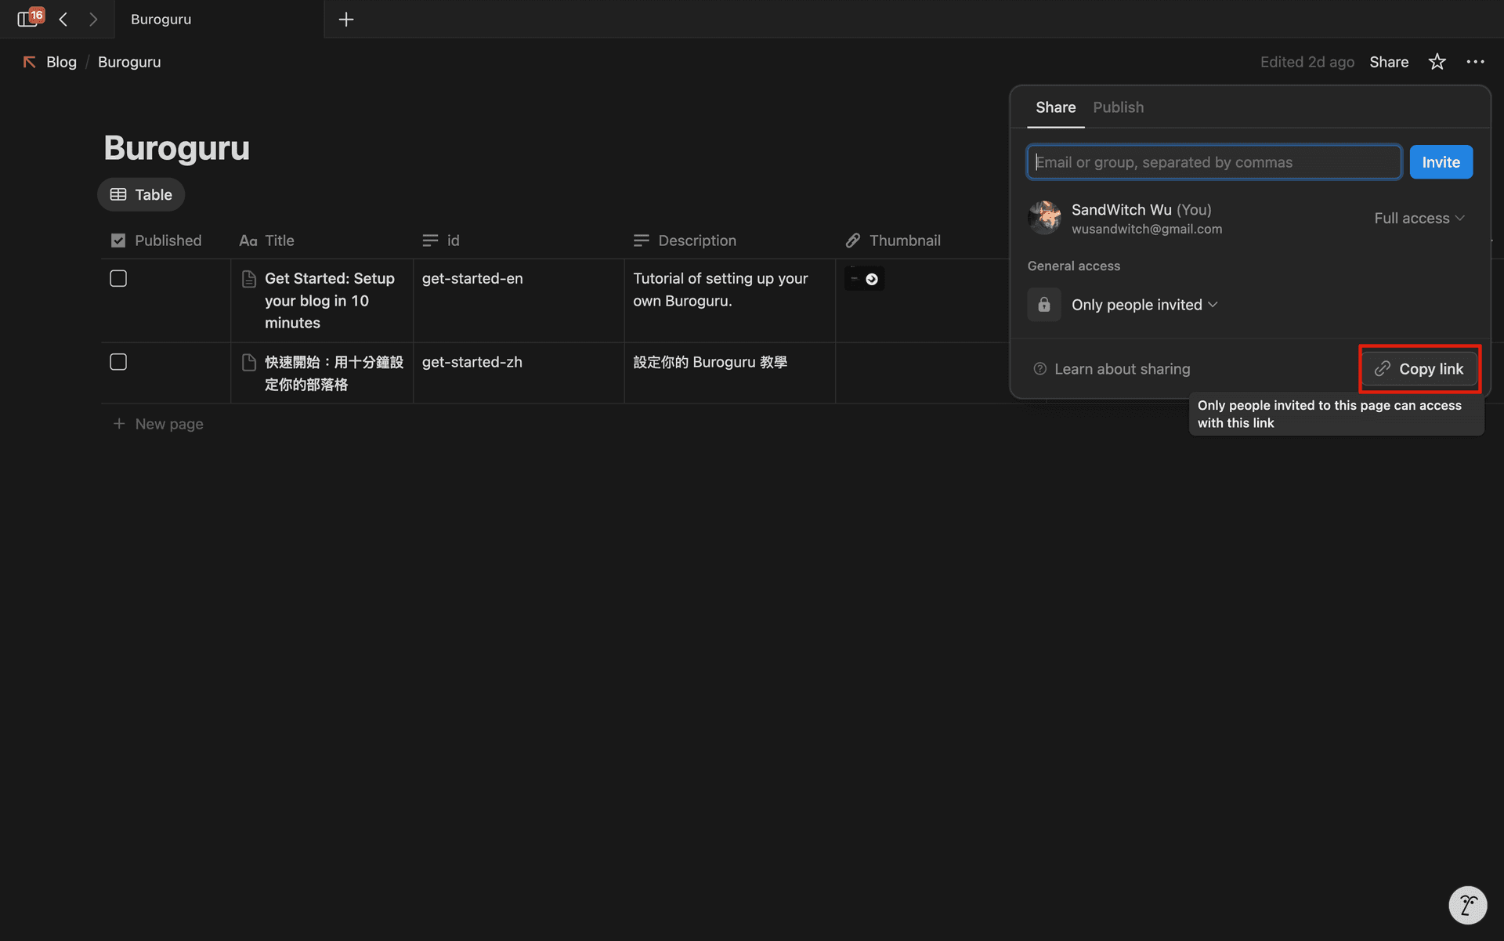Switch to the Publish tab
This screenshot has height=941, width=1504.
click(1118, 107)
